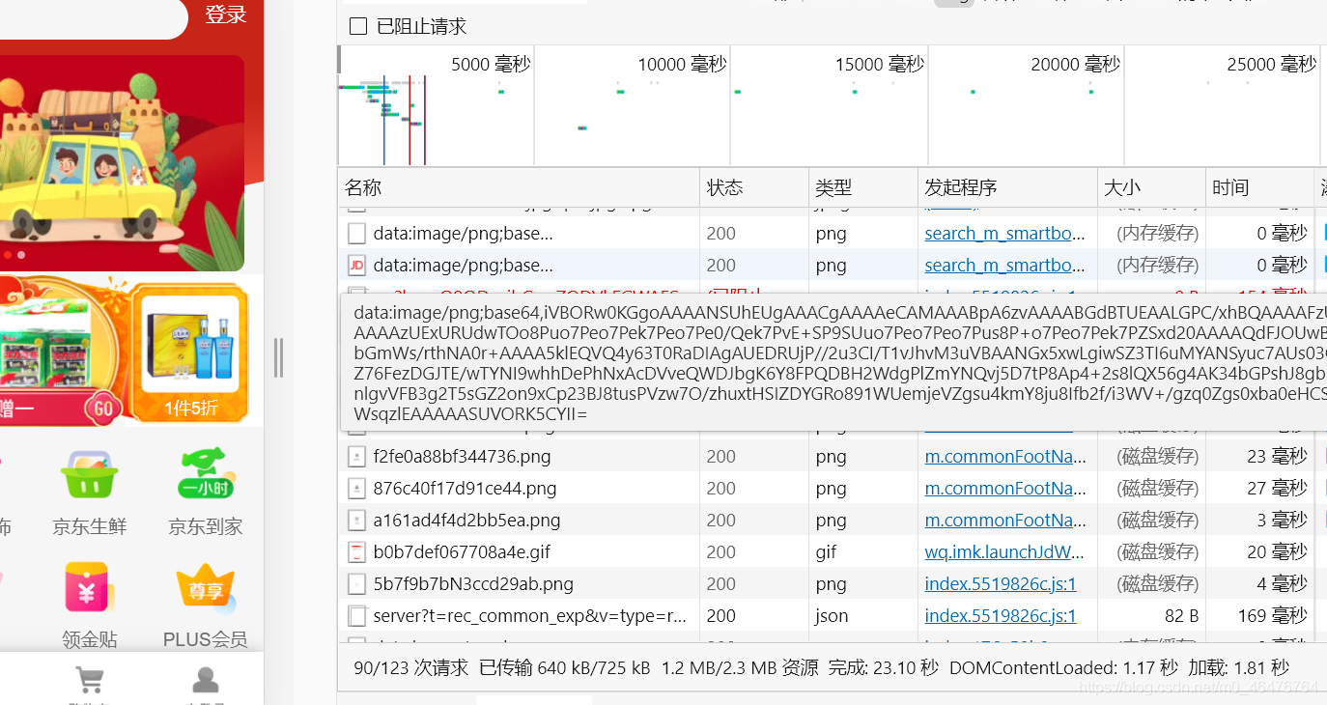Click file icon of f2fe0a88bf344736.png
This screenshot has width=1327, height=705.
(357, 456)
